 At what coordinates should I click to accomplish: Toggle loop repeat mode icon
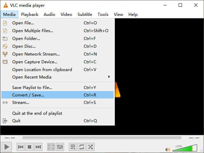pos(82,147)
